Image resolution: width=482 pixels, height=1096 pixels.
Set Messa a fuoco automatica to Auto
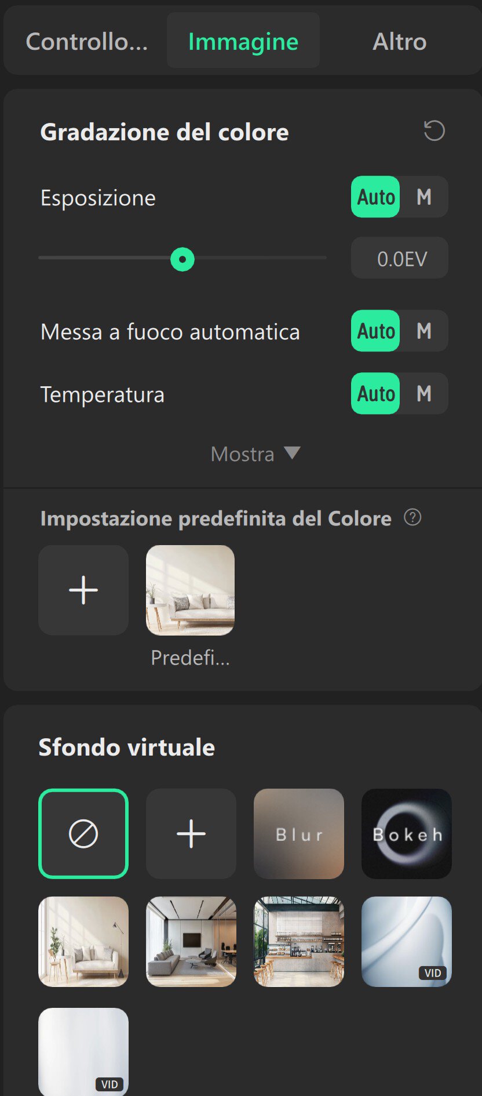pos(376,331)
